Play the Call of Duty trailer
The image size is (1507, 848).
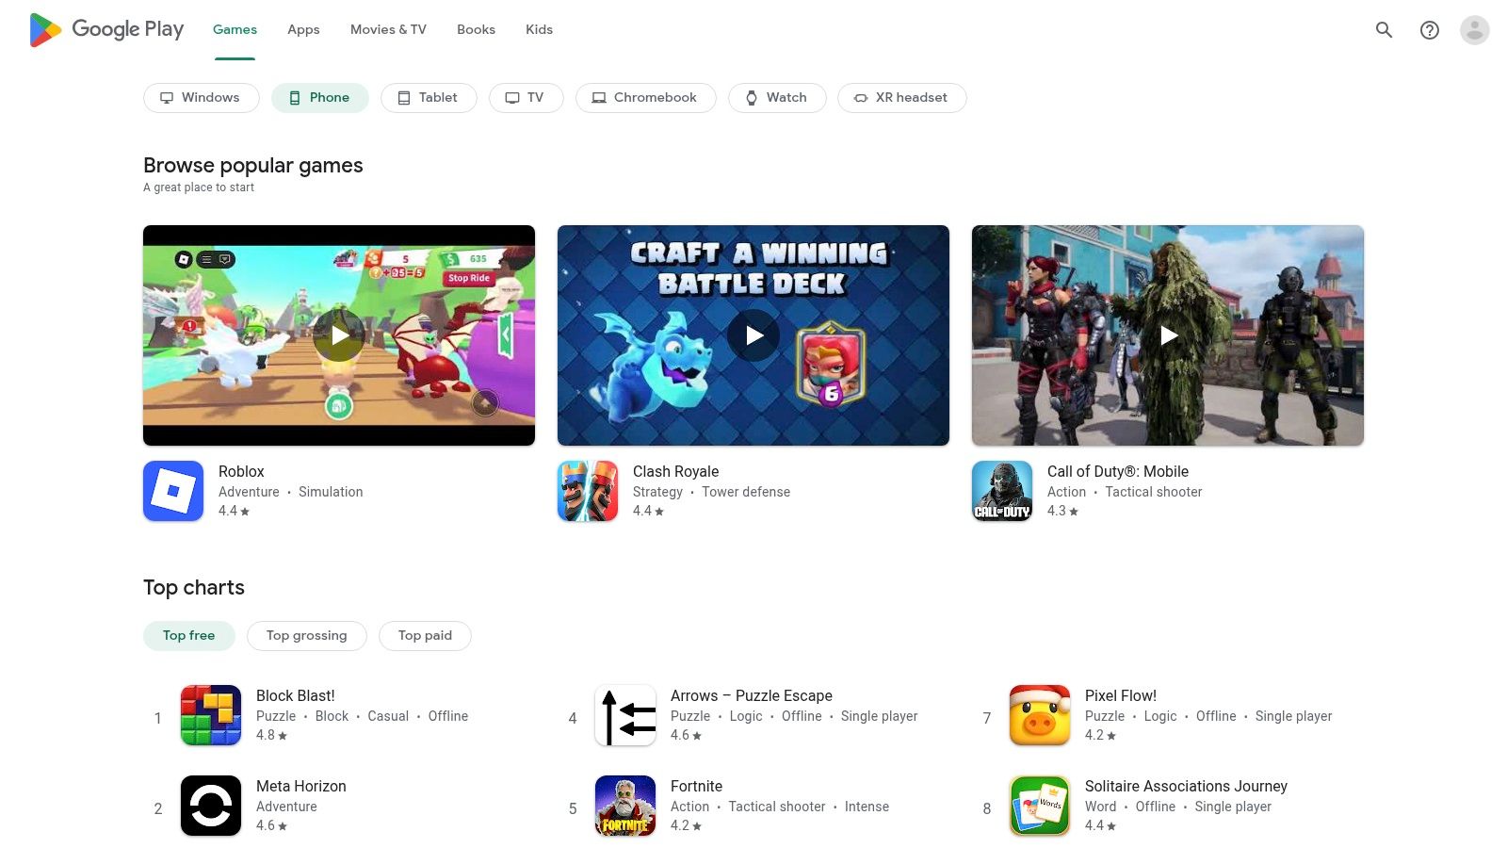pos(1168,335)
